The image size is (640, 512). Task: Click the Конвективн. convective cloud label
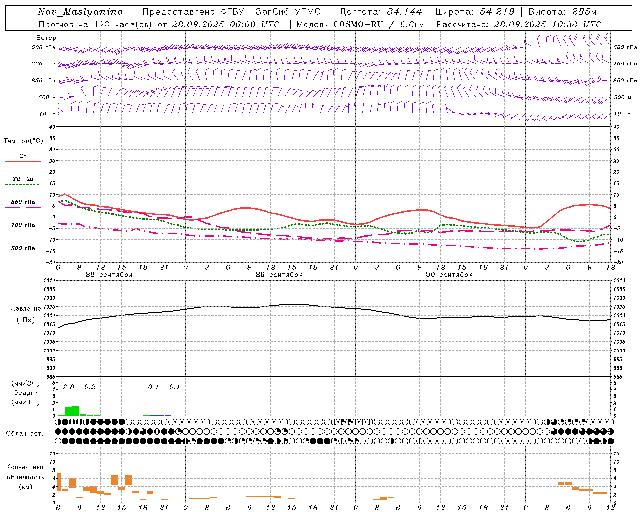[x=26, y=467]
